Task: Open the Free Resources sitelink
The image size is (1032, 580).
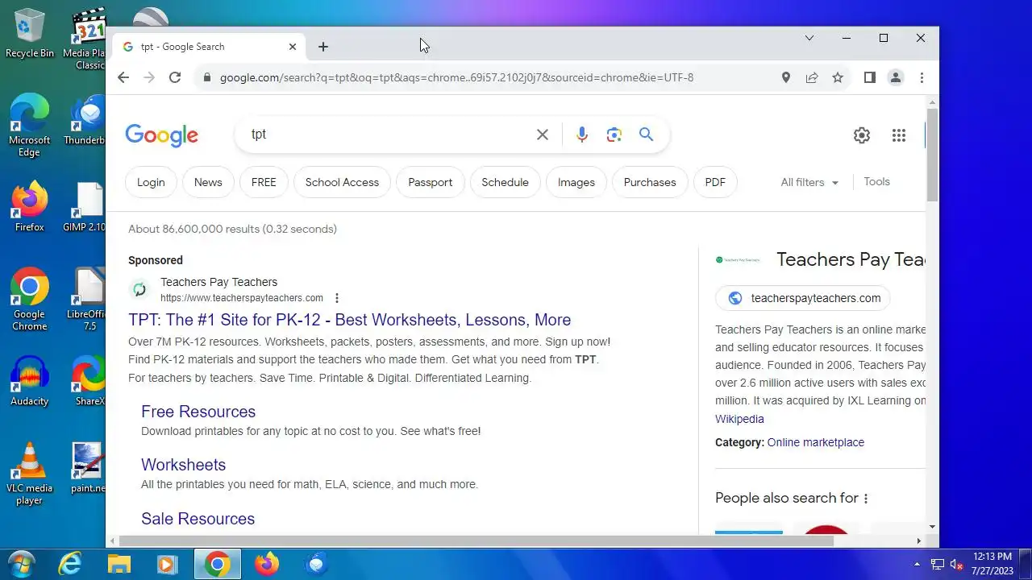Action: tap(198, 412)
